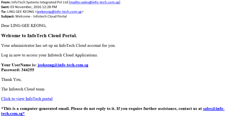Image resolution: width=229 pixels, height=116 pixels.
Task: Click the password value 344255
Action: click(x=28, y=70)
